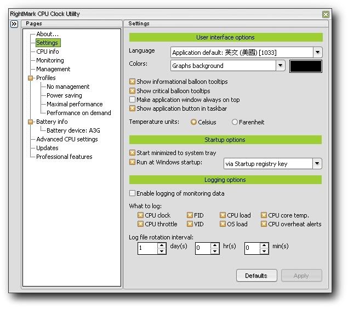Open the Management page

pyautogui.click(x=53, y=69)
